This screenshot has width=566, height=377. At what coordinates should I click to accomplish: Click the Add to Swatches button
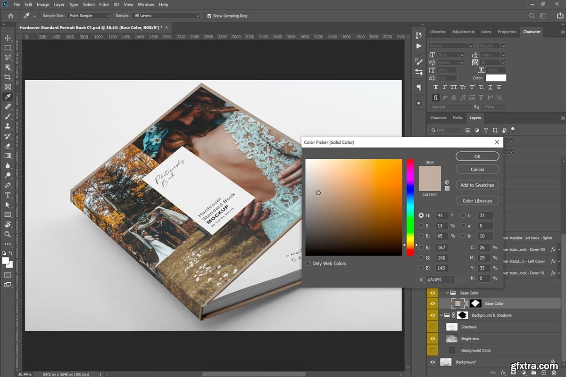point(477,185)
